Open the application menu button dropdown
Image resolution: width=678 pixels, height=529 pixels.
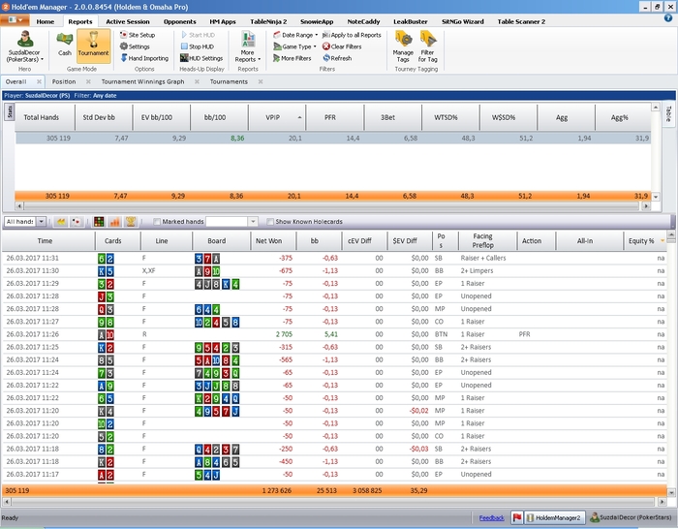[x=15, y=20]
